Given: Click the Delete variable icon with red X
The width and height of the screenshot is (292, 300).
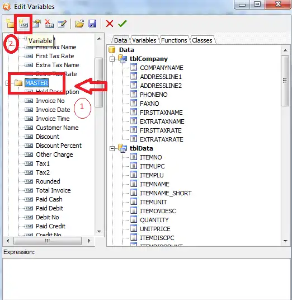Looking at the screenshot, I should coord(49,24).
